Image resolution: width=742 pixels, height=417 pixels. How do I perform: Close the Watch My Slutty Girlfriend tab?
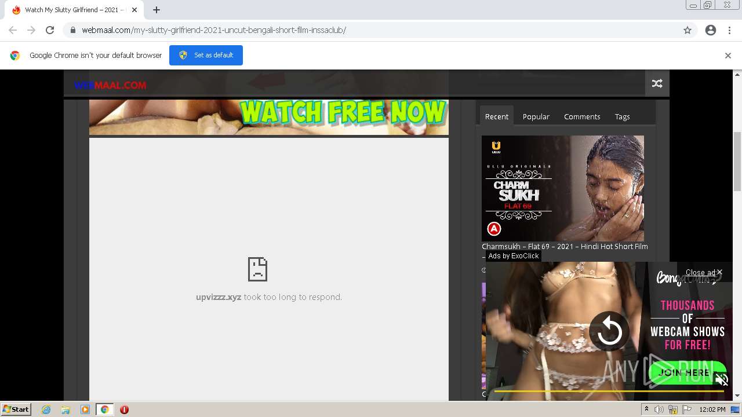coord(134,10)
